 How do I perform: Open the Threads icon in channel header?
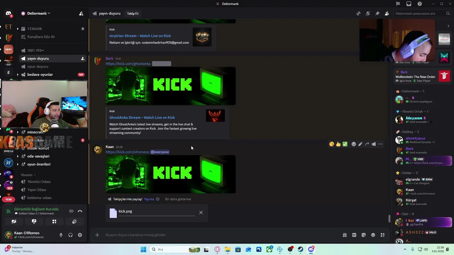coord(359,13)
